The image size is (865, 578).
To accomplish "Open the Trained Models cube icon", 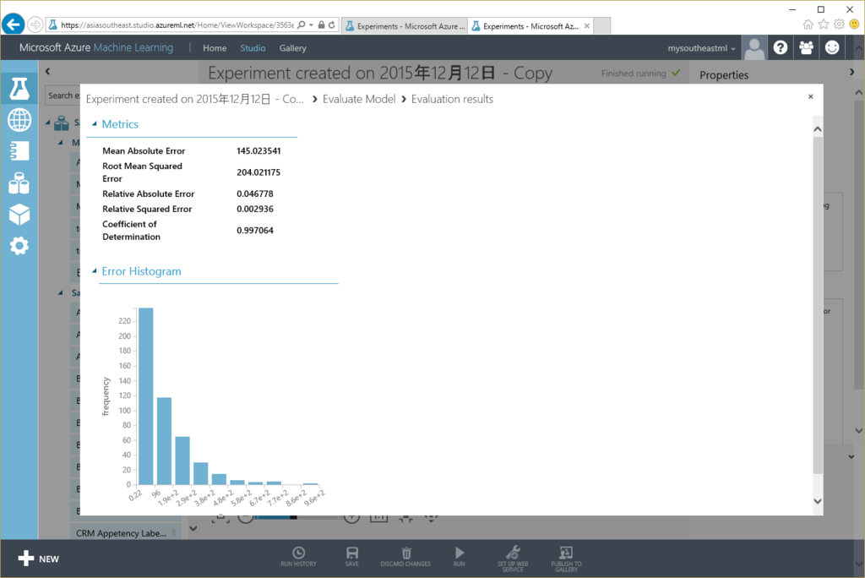I will tap(19, 214).
